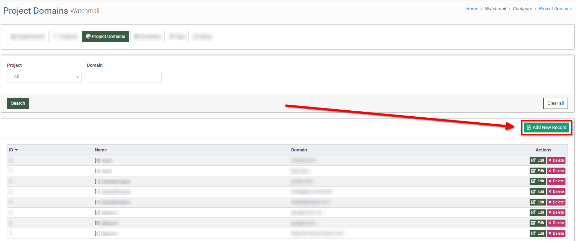Delete the seventh row's record
The height and width of the screenshot is (241, 576).
click(x=556, y=223)
